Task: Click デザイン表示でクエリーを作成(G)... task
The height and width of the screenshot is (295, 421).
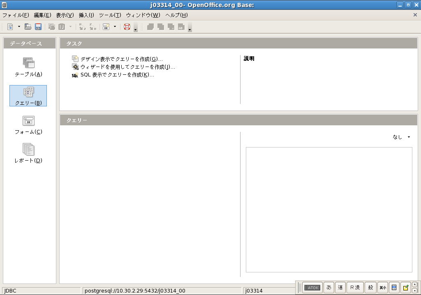Action: pos(117,59)
